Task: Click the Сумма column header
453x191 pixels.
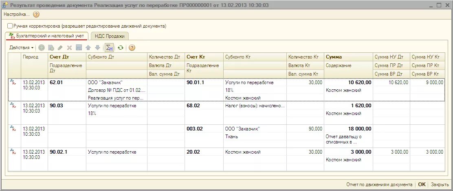Action: (x=348, y=57)
